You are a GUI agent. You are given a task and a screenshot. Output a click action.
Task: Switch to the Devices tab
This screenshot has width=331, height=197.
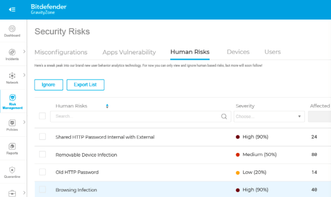pos(238,52)
